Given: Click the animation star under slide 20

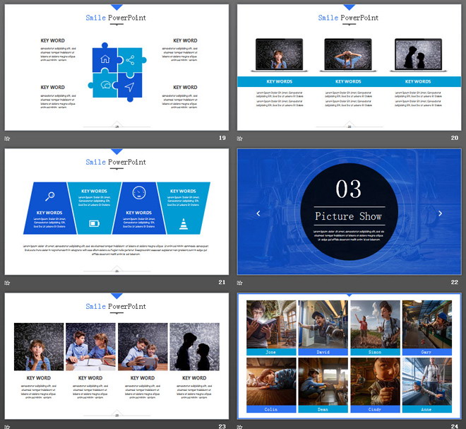Looking at the screenshot, I should click(239, 139).
